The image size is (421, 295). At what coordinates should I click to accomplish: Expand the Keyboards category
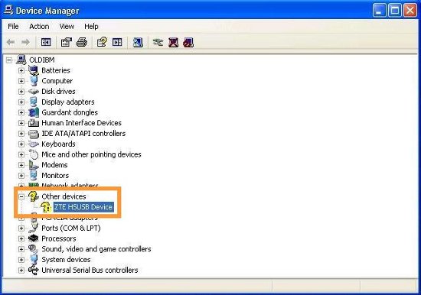[x=21, y=144]
